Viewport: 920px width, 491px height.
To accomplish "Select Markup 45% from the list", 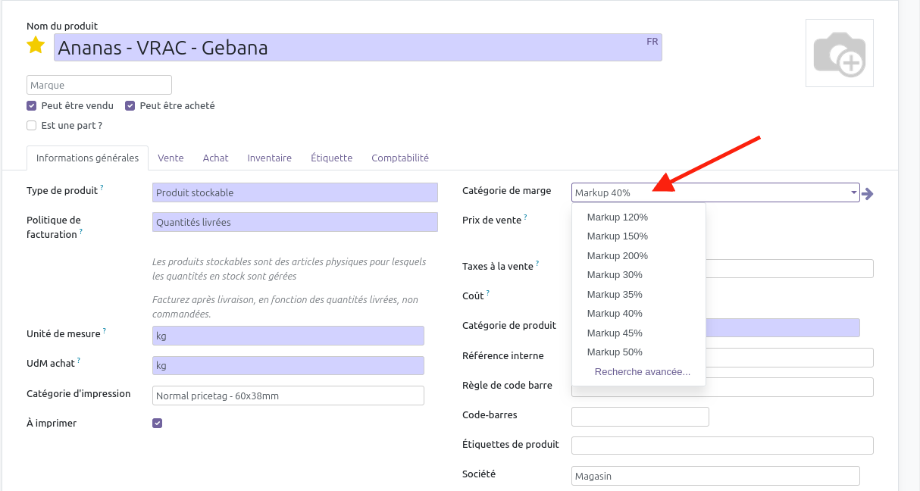I will (x=615, y=333).
